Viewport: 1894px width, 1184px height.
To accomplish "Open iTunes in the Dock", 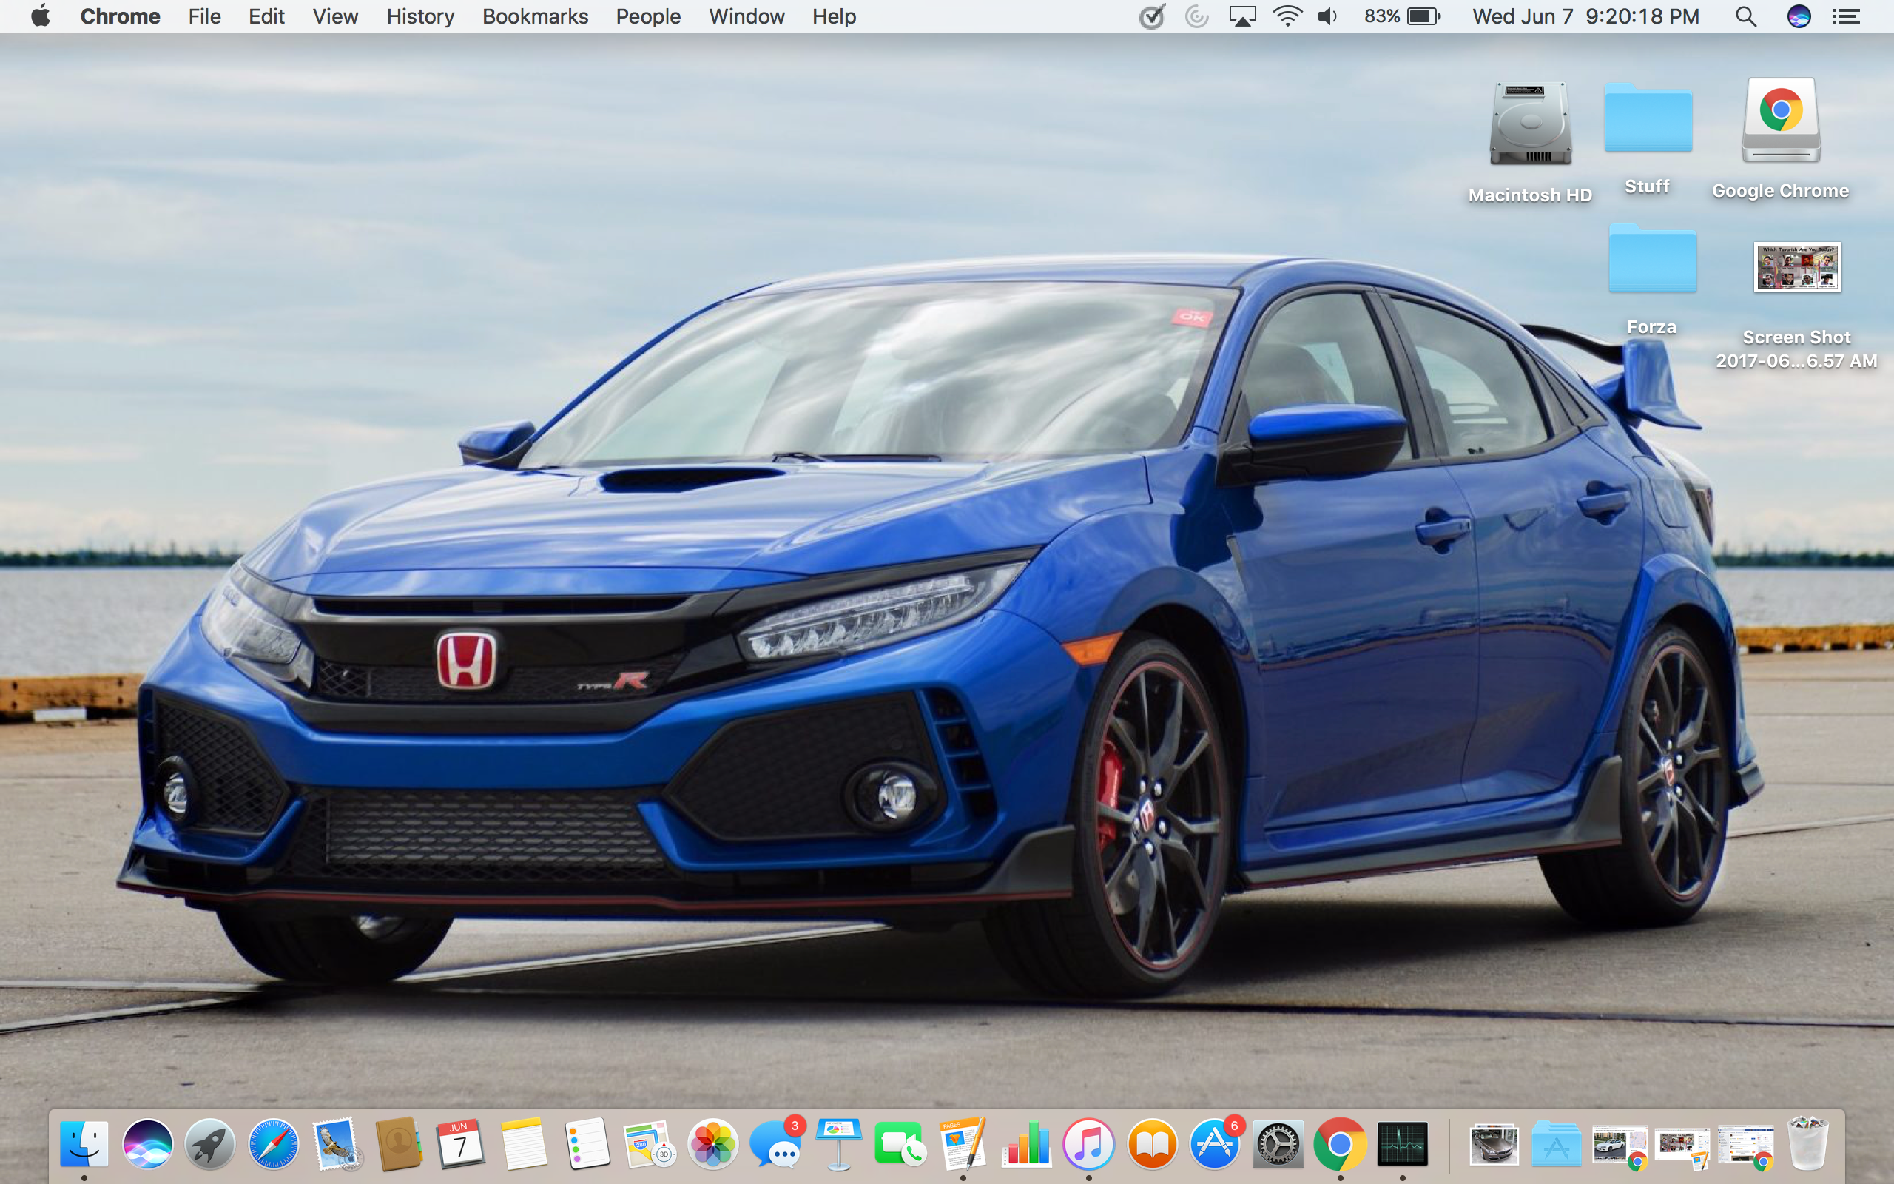I will coord(1088,1144).
